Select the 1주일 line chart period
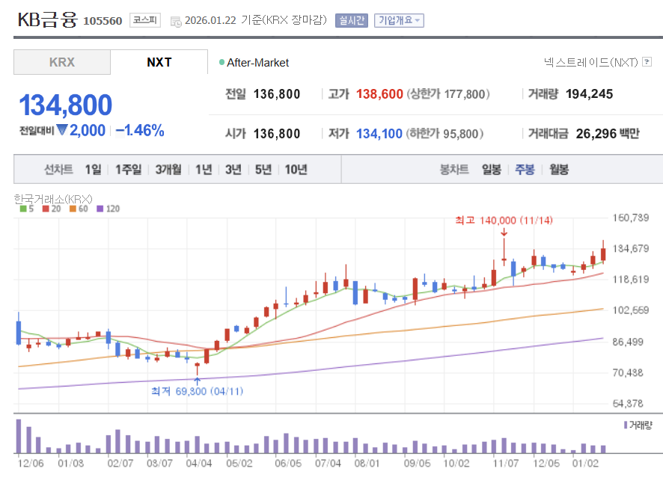The height and width of the screenshot is (483, 663). (129, 170)
